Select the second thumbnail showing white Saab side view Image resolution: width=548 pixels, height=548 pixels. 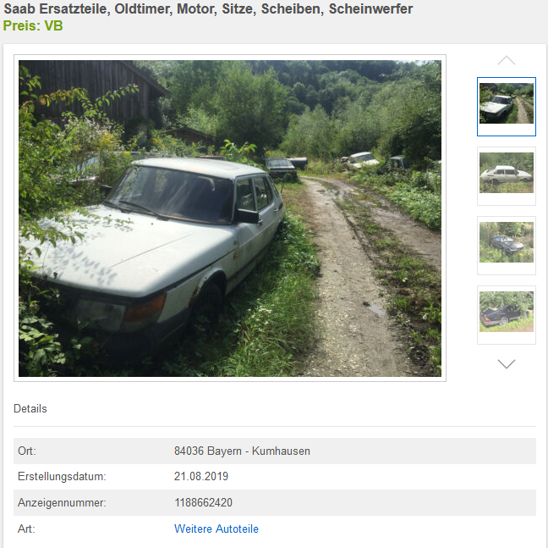point(506,176)
